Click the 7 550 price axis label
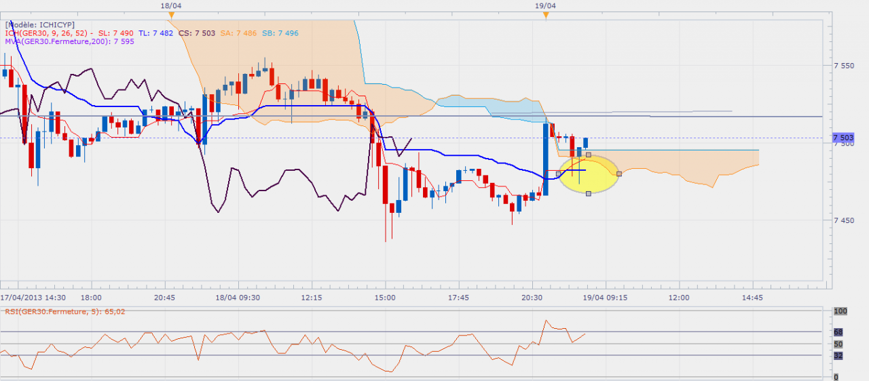Image resolution: width=869 pixels, height=381 pixels. [x=843, y=66]
